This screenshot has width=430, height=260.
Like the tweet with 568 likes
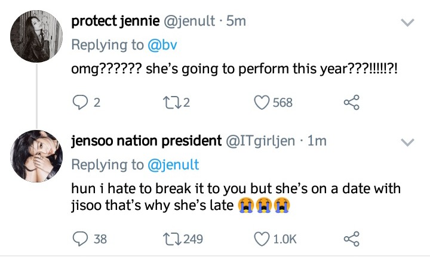point(263,103)
